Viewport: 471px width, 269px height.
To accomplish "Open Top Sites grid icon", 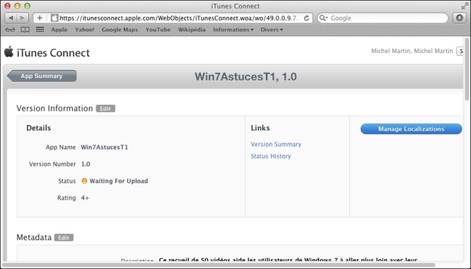I will [x=40, y=30].
